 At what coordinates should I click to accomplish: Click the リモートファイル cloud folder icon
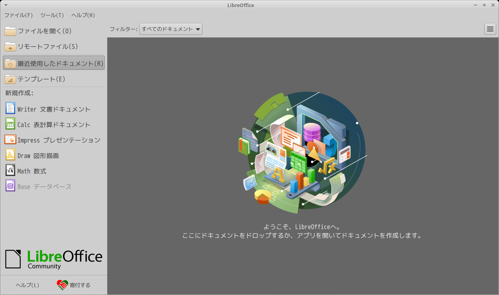pyautogui.click(x=10, y=46)
